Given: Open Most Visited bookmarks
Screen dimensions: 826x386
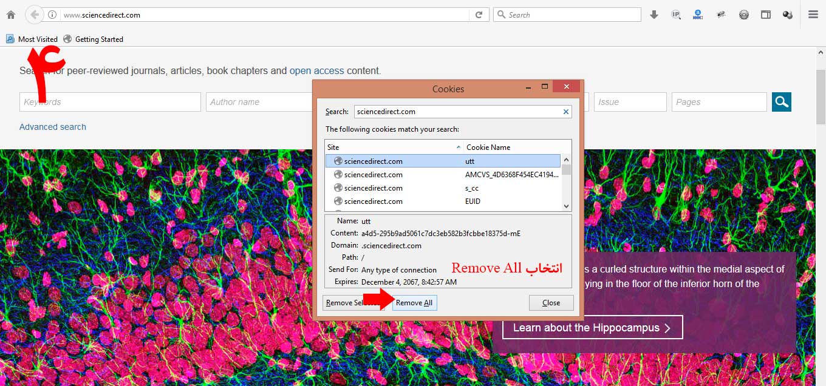Looking at the screenshot, I should (x=32, y=39).
